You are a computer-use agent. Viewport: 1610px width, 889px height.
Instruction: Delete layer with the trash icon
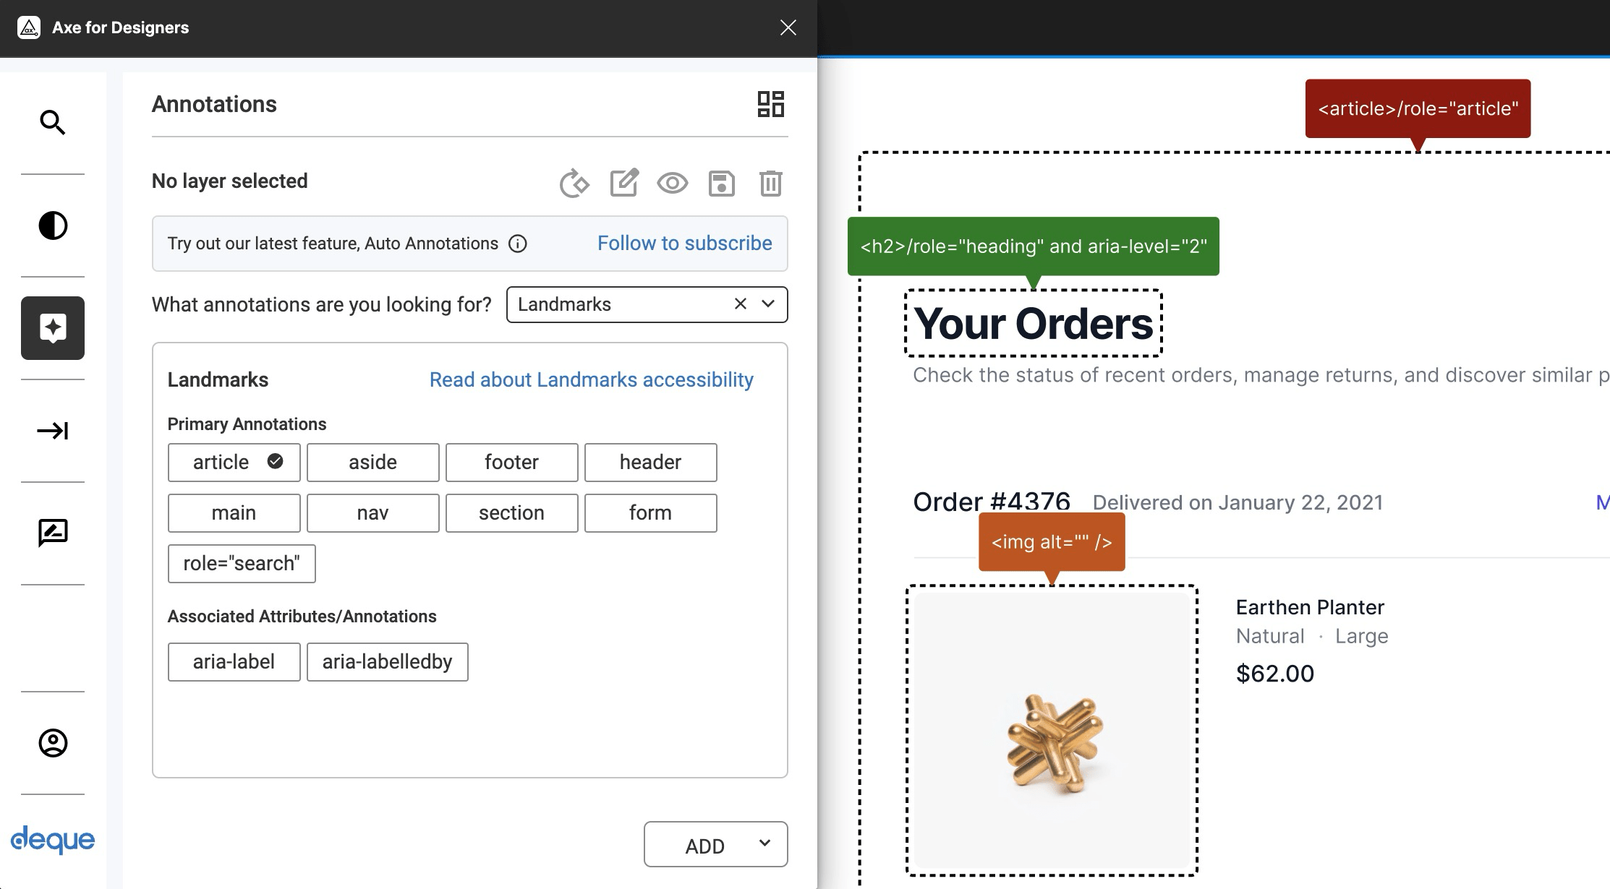(770, 183)
